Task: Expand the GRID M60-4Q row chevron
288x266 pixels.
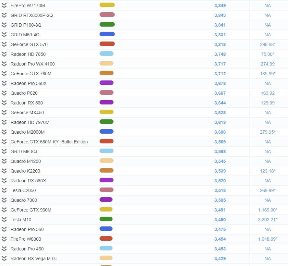Action: [x=4, y=35]
